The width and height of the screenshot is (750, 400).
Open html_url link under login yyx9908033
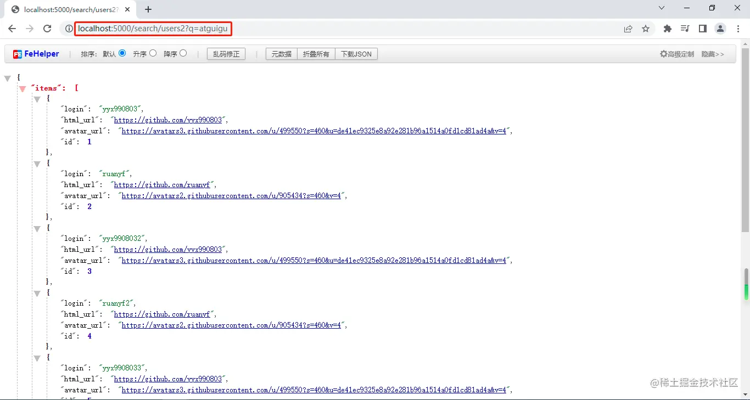tap(168, 379)
